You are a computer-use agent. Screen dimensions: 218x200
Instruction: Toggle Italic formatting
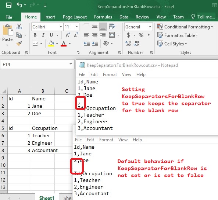point(43,35)
